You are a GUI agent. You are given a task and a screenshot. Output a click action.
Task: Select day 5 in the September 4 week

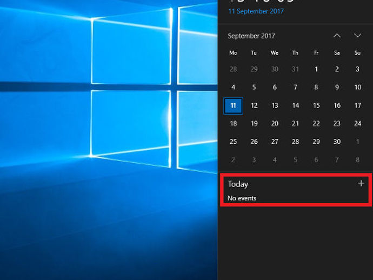point(254,88)
